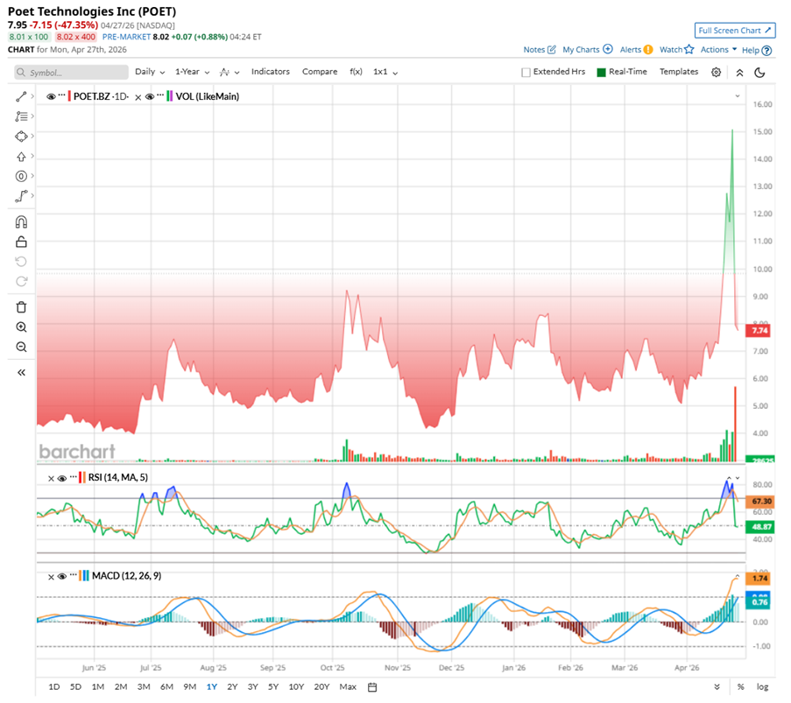The width and height of the screenshot is (791, 703).
Task: Collapse the left drawing toolbar
Action: point(21,372)
